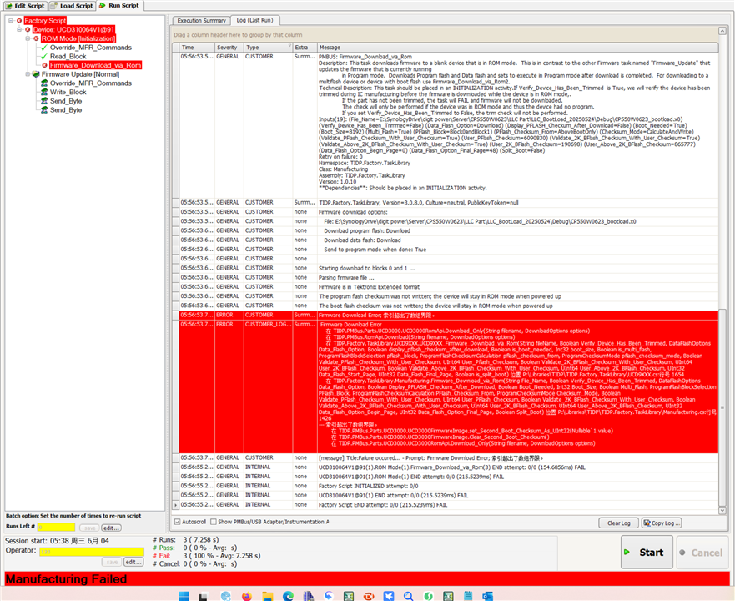Image resolution: width=735 pixels, height=601 pixels.
Task: Collapse the group-by panel using top-right arrow
Action: pos(722,31)
